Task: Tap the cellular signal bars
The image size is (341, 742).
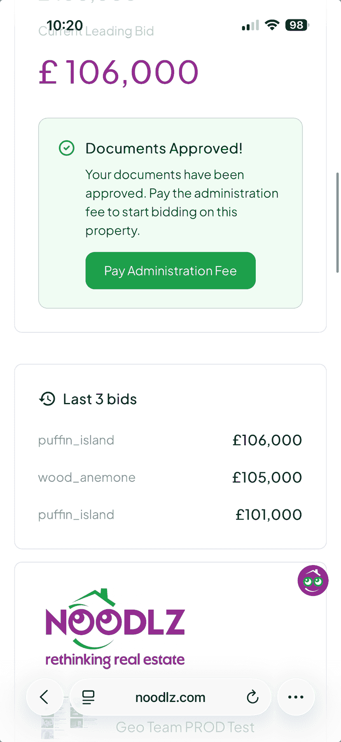Action: pyautogui.click(x=250, y=26)
